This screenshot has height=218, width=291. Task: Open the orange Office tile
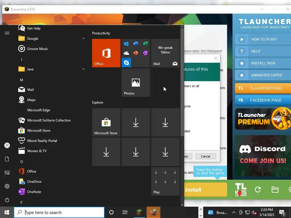(x=106, y=53)
